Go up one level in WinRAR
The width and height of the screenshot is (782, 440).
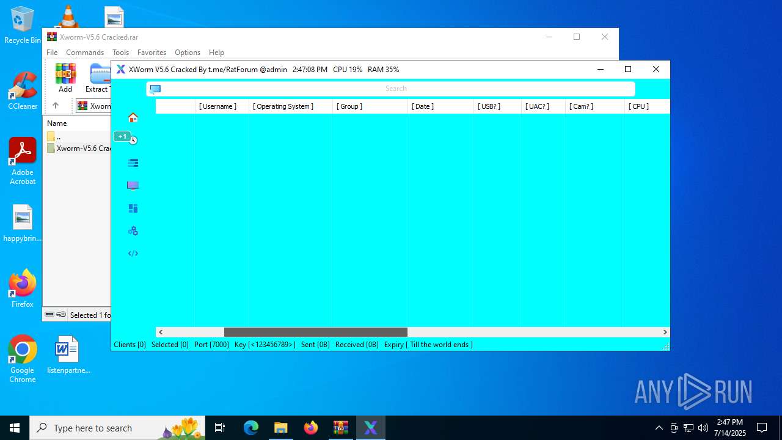tap(55, 106)
